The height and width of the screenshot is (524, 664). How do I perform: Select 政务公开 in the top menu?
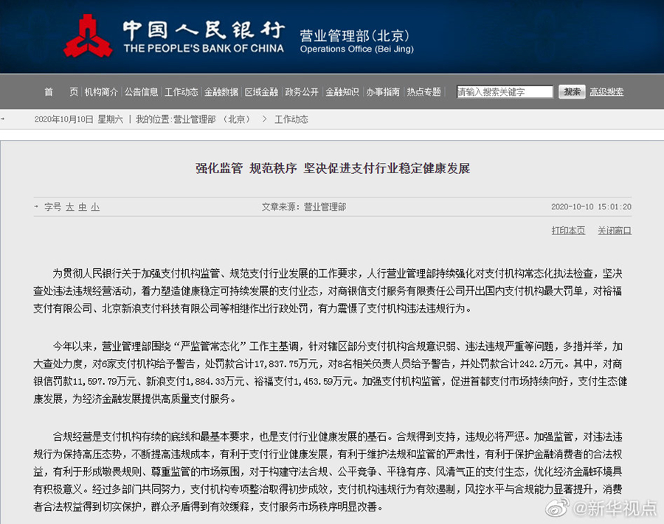click(x=301, y=92)
